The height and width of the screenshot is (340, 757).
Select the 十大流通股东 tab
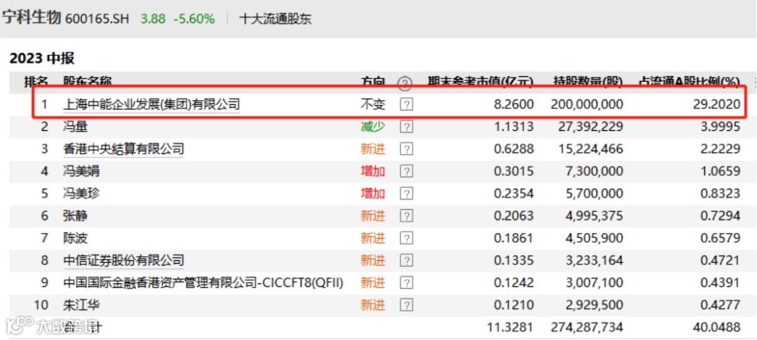(275, 19)
